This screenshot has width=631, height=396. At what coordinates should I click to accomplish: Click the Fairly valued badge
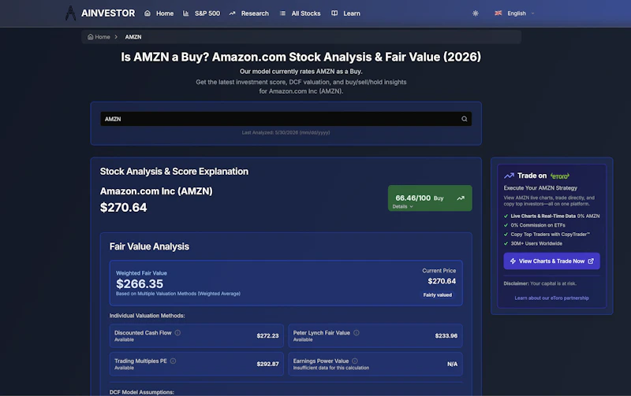pos(438,294)
